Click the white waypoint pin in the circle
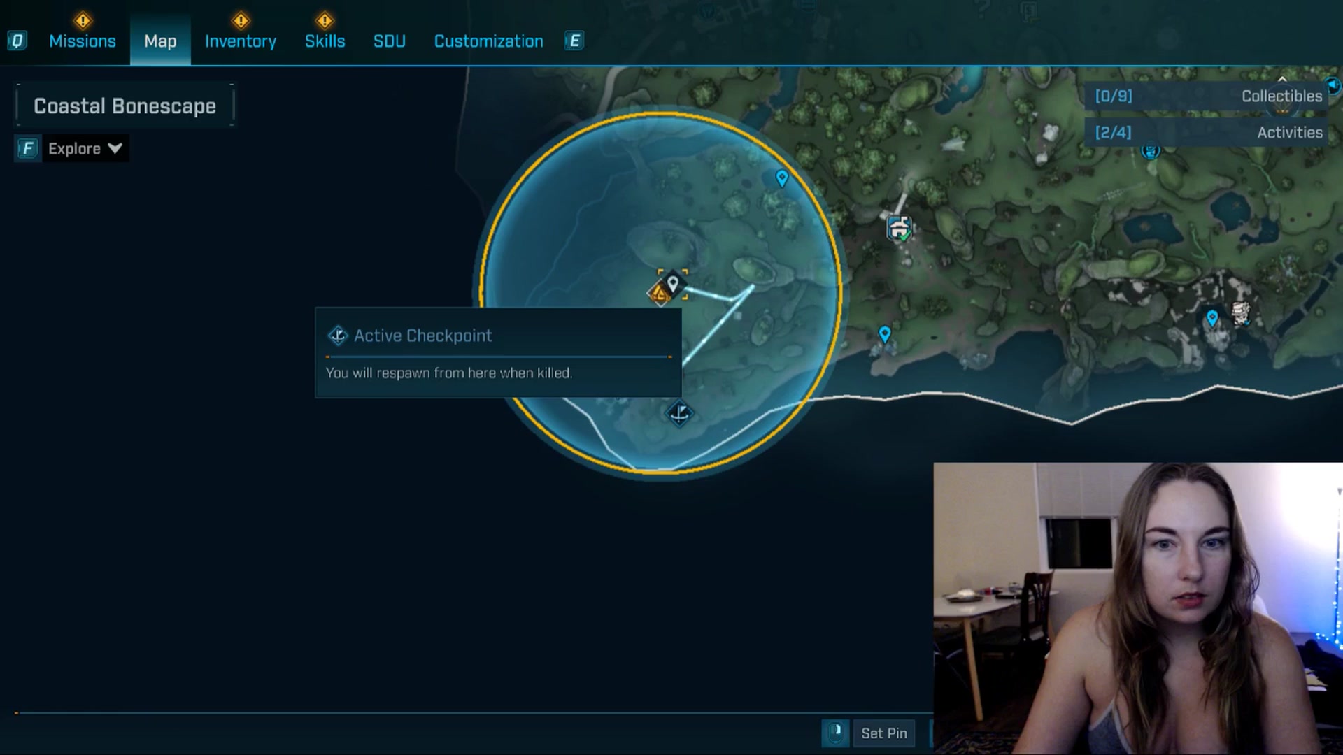 pos(673,283)
